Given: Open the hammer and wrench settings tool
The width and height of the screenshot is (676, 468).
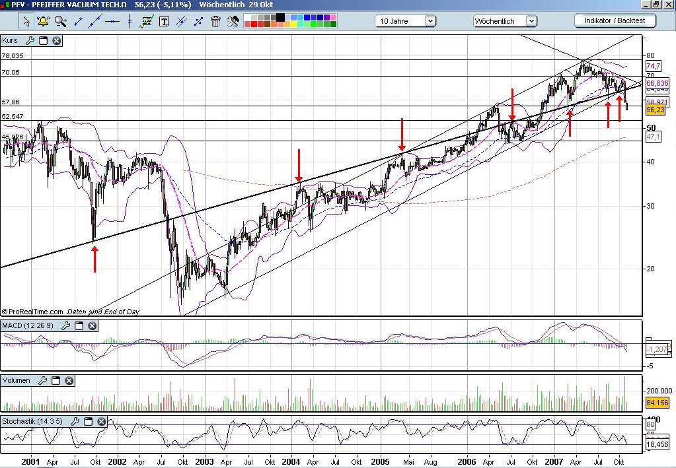Looking at the screenshot, I should (x=233, y=21).
